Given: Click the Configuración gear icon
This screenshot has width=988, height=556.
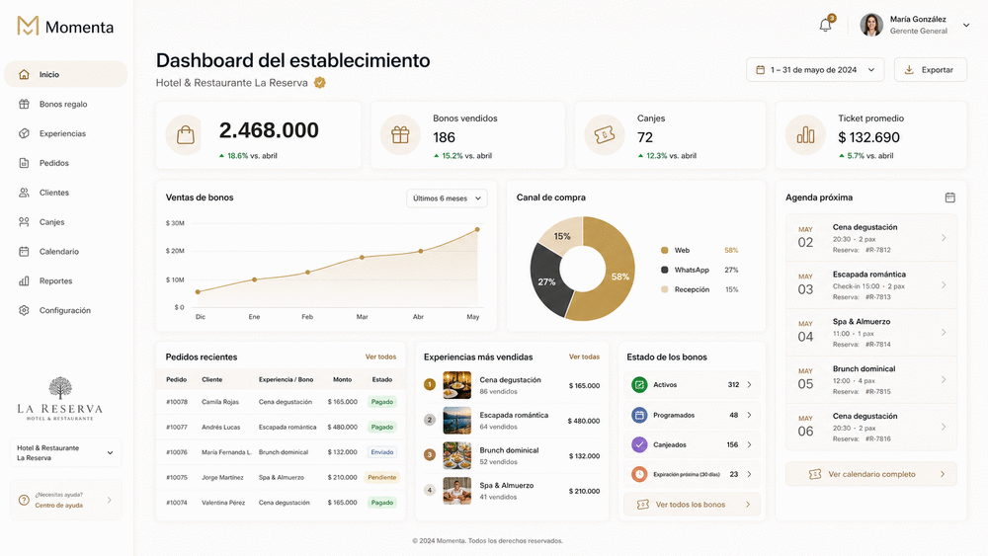Looking at the screenshot, I should click(24, 310).
